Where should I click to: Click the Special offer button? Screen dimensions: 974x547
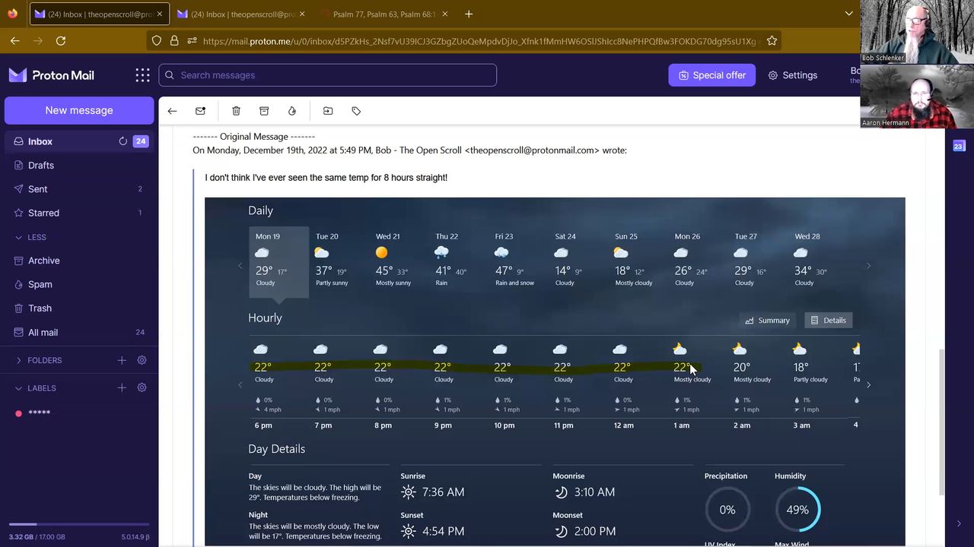point(711,75)
